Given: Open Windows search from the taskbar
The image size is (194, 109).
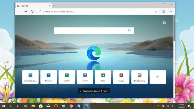Looking at the screenshot, I should click(11, 106).
